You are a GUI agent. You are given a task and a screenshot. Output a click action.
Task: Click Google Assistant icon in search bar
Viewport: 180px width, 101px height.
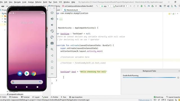point(40,82)
